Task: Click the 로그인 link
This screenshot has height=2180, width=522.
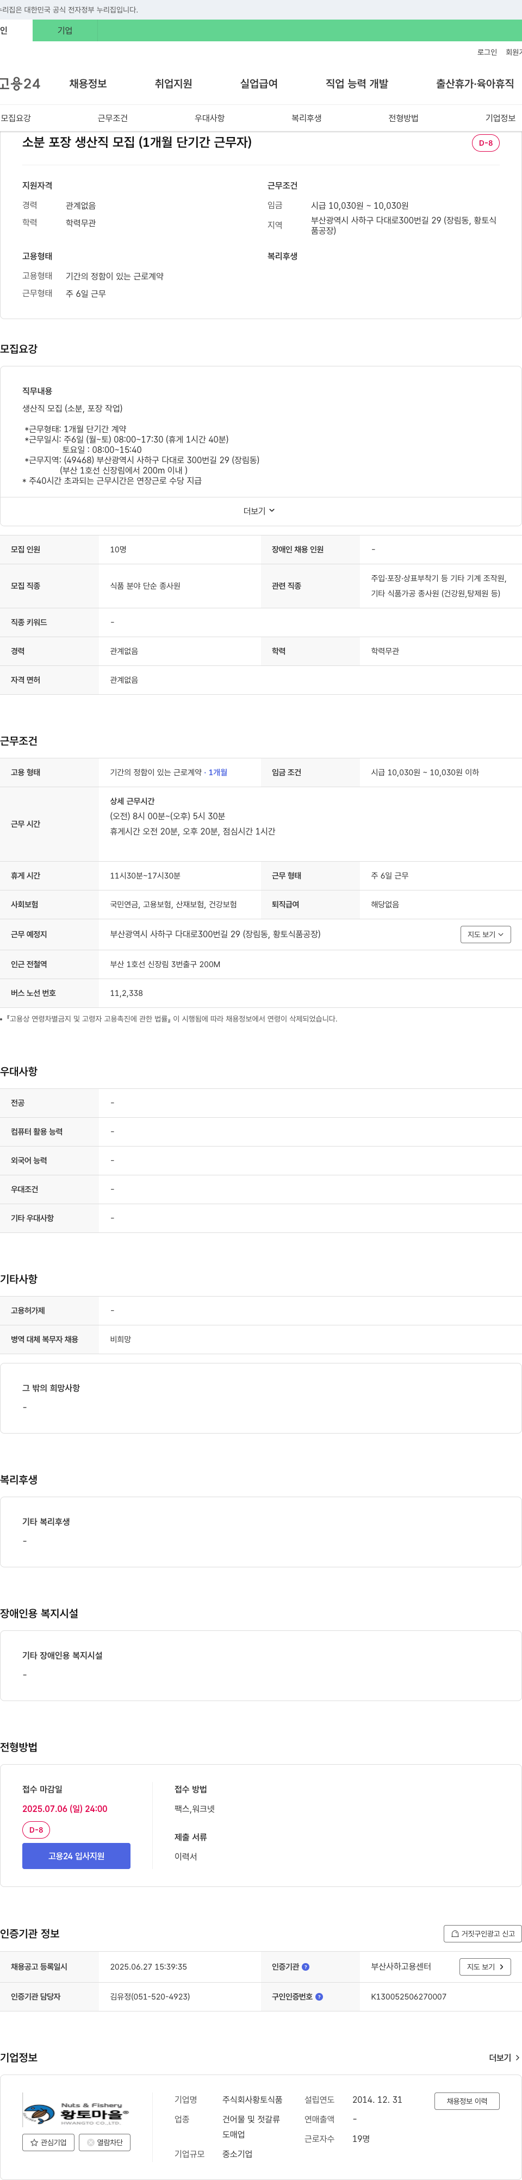Action: (x=487, y=53)
